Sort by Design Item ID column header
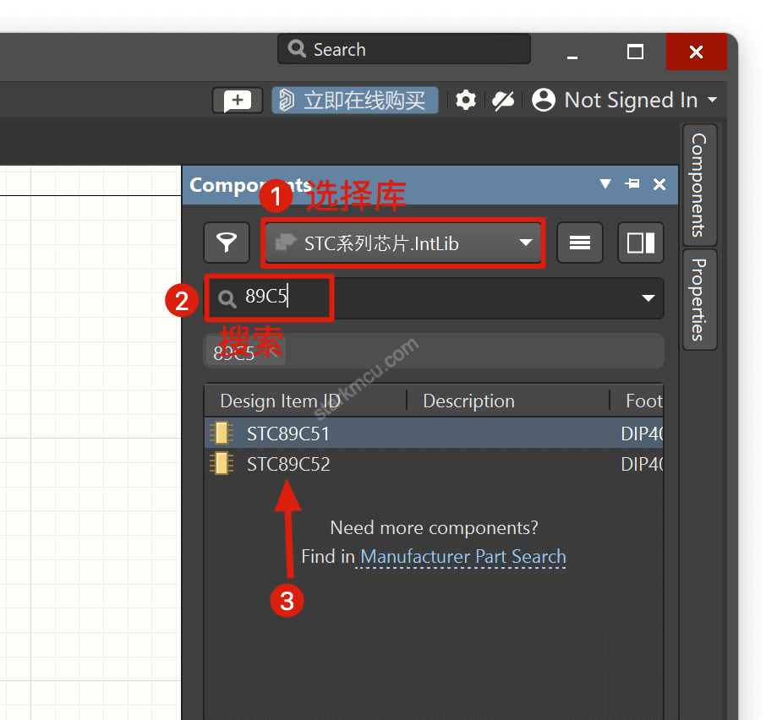Screen dimensions: 777x720 pyautogui.click(x=281, y=401)
